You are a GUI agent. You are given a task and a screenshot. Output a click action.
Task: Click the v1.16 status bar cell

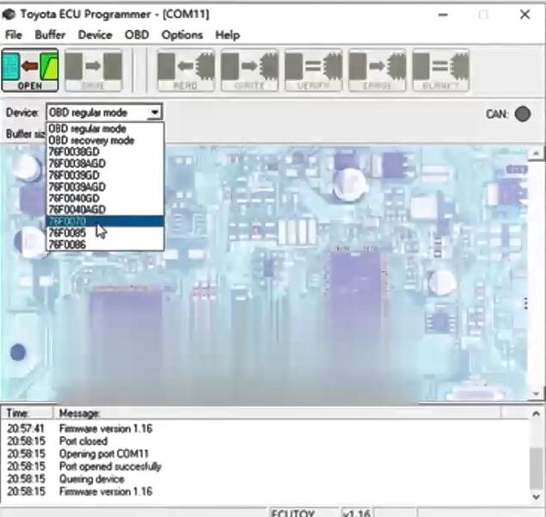(x=356, y=513)
